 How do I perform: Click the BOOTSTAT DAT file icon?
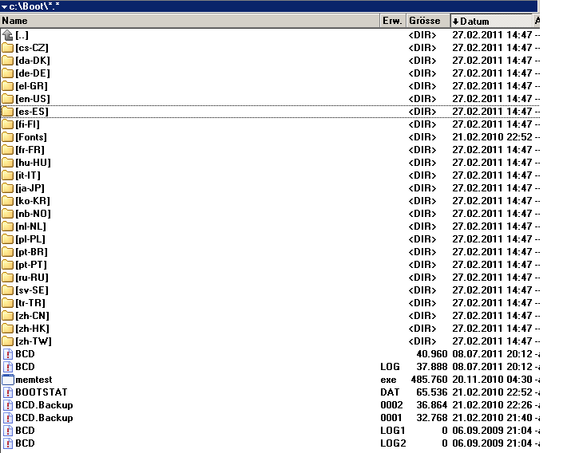coord(8,392)
